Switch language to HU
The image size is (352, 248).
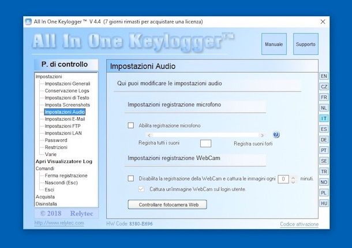pos(324,203)
